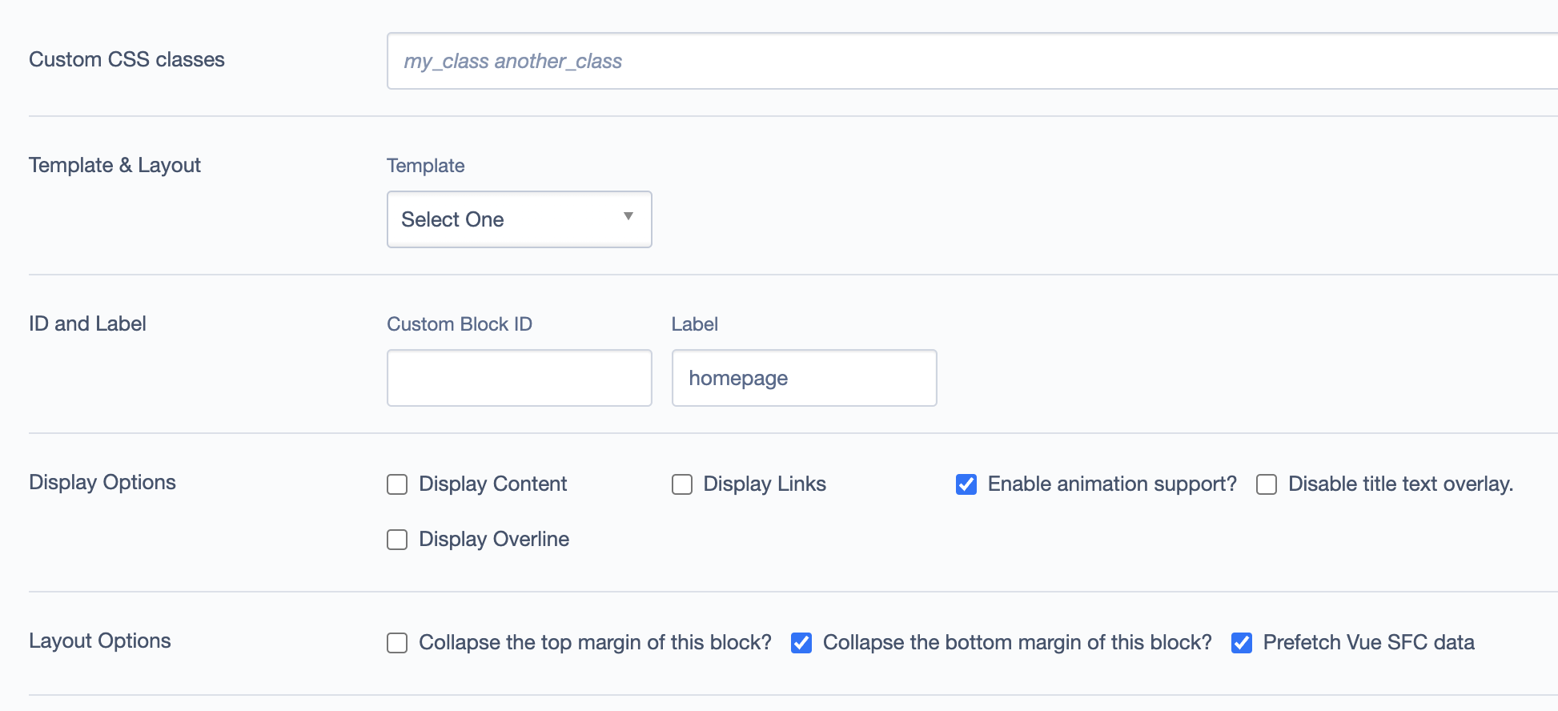
Task: Click the Display Options section label
Action: point(102,482)
